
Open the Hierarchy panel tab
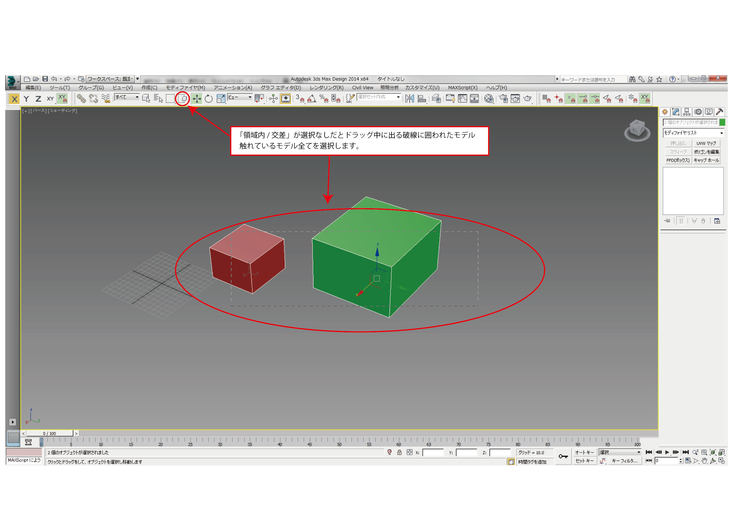click(x=686, y=112)
